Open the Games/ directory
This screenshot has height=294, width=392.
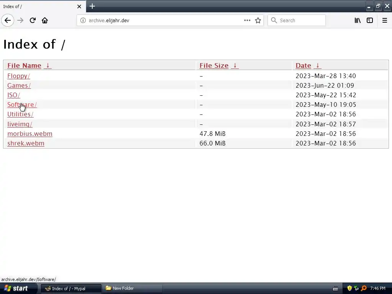19,85
